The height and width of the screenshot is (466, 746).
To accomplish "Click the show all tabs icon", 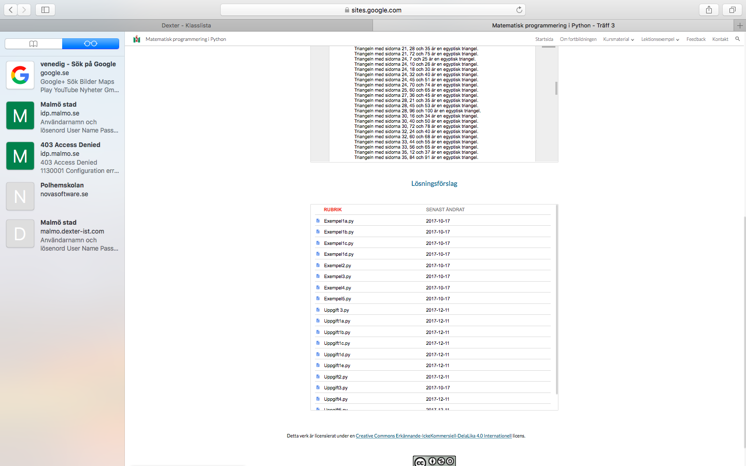I will pyautogui.click(x=732, y=10).
